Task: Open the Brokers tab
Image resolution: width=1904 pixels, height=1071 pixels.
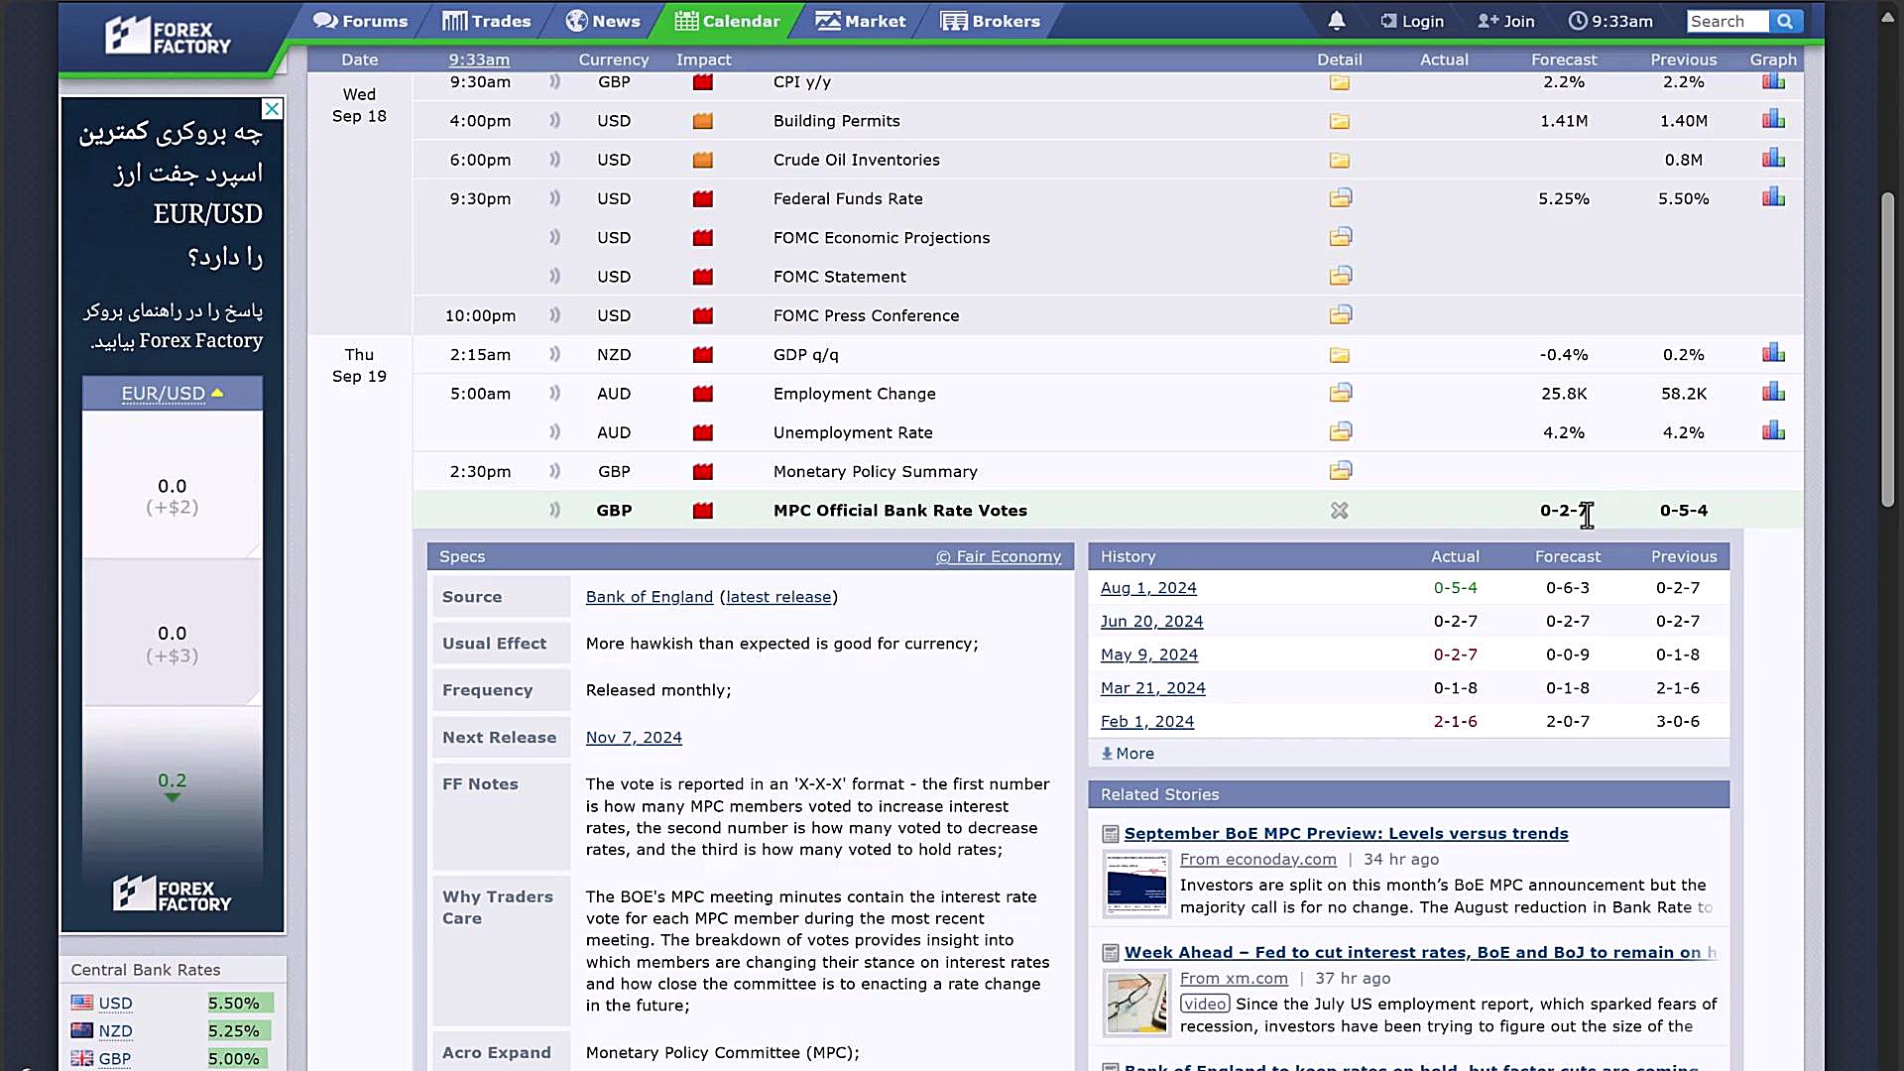Action: pyautogui.click(x=991, y=21)
